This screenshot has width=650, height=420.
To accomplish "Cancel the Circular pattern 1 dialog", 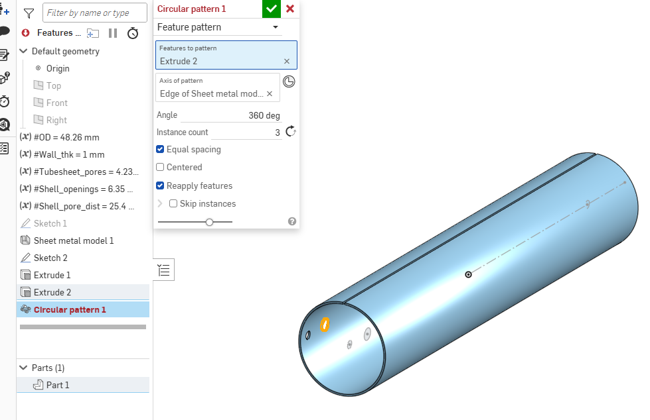I will (290, 9).
